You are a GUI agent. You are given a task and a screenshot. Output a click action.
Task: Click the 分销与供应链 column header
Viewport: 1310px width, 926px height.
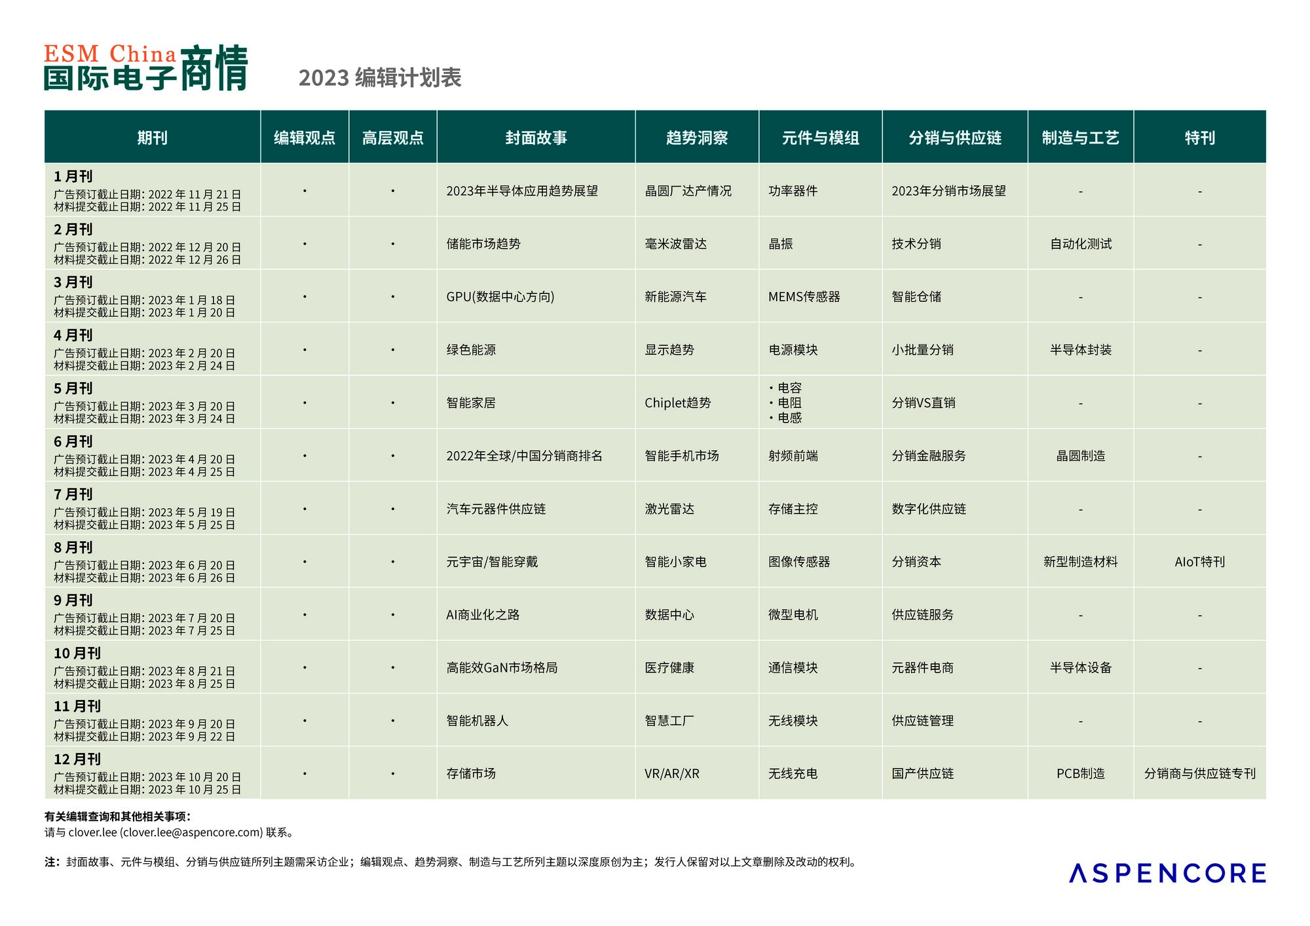[955, 138]
